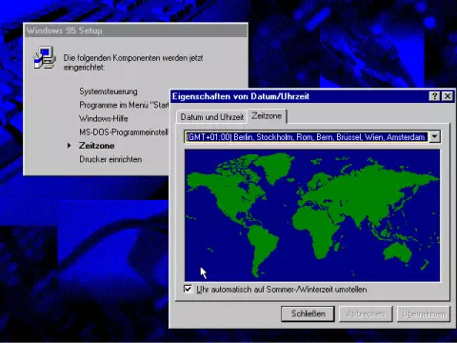This screenshot has width=457, height=343.
Task: Open the time zone dropdown arrow
Action: tap(435, 137)
